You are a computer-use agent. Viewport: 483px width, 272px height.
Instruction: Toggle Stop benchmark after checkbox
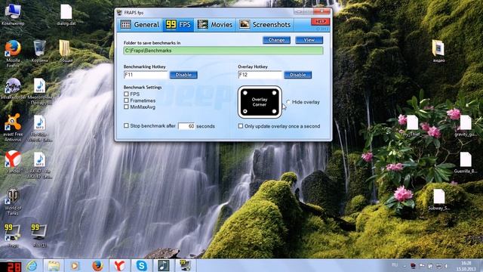126,126
